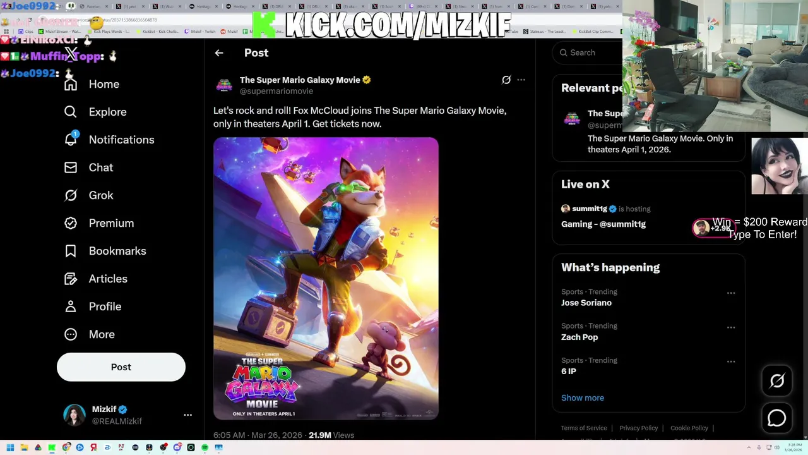
Task: Open Chrome from the taskbar
Action: [x=66, y=447]
